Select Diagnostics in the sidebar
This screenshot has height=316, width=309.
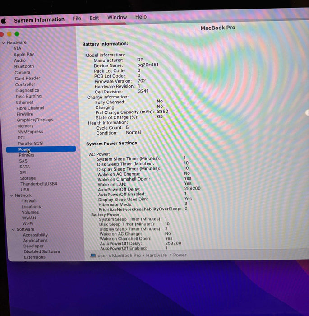[27, 90]
